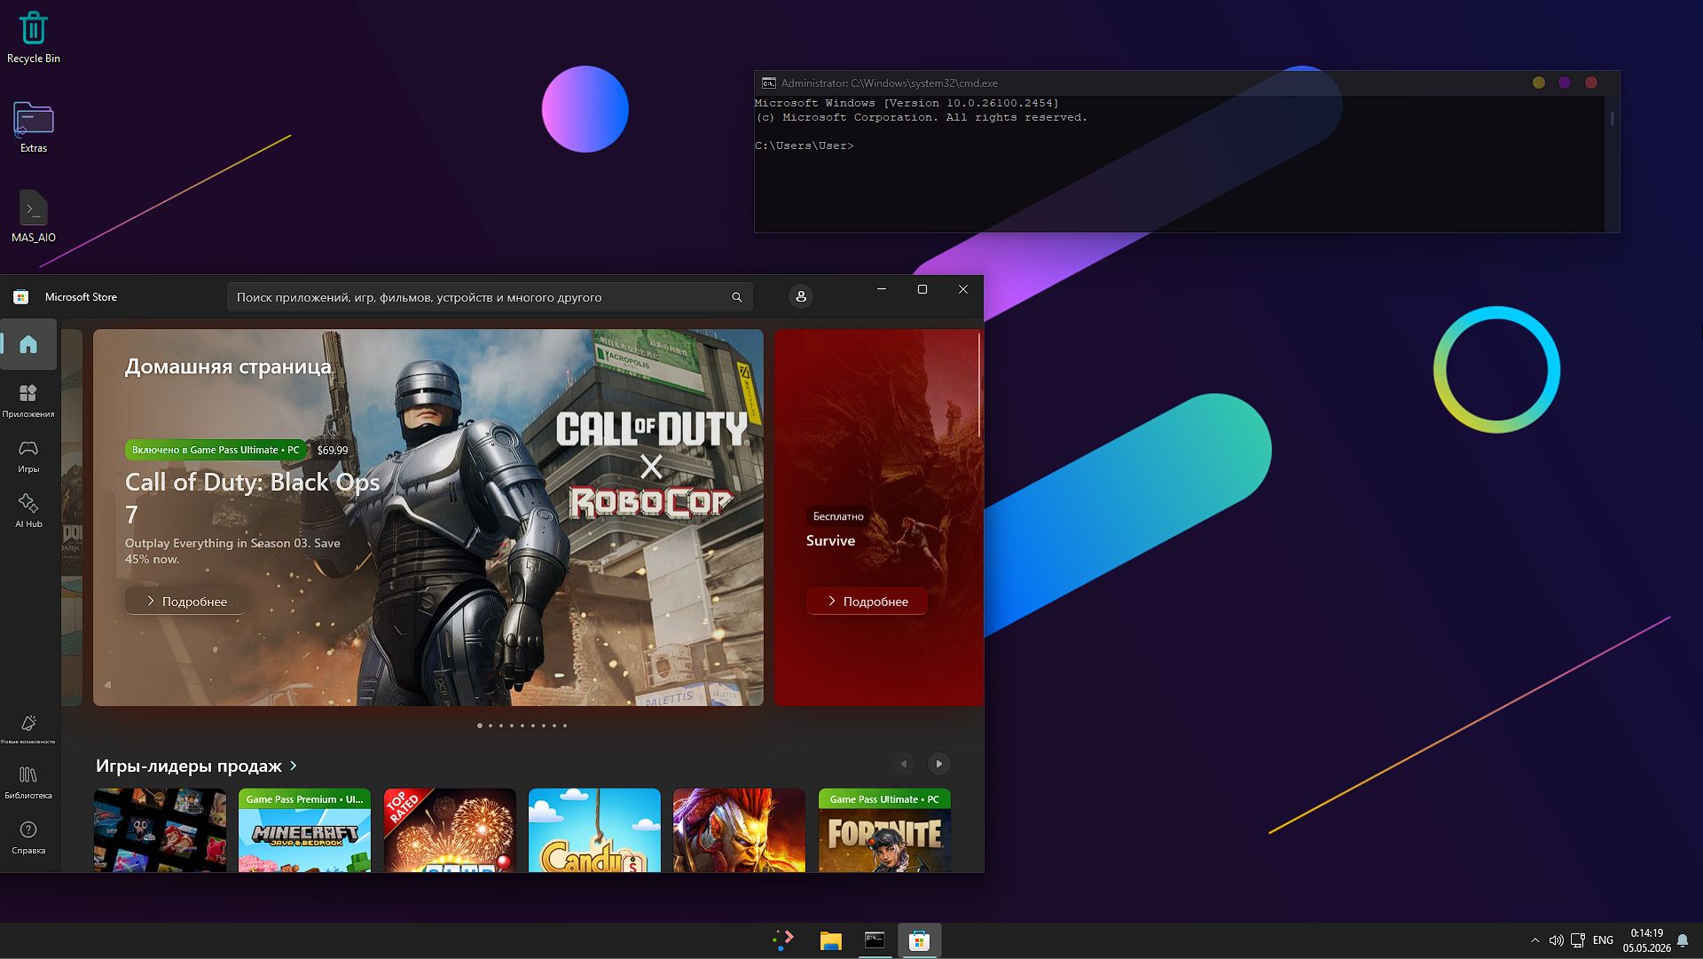
Task: Click the Microsoft Store logo in title bar
Action: click(x=20, y=297)
